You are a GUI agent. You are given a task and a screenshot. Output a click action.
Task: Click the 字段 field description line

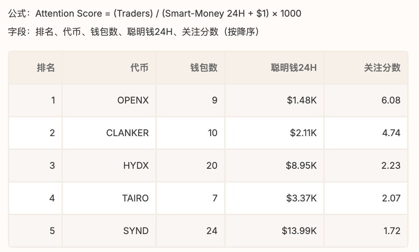pos(133,32)
